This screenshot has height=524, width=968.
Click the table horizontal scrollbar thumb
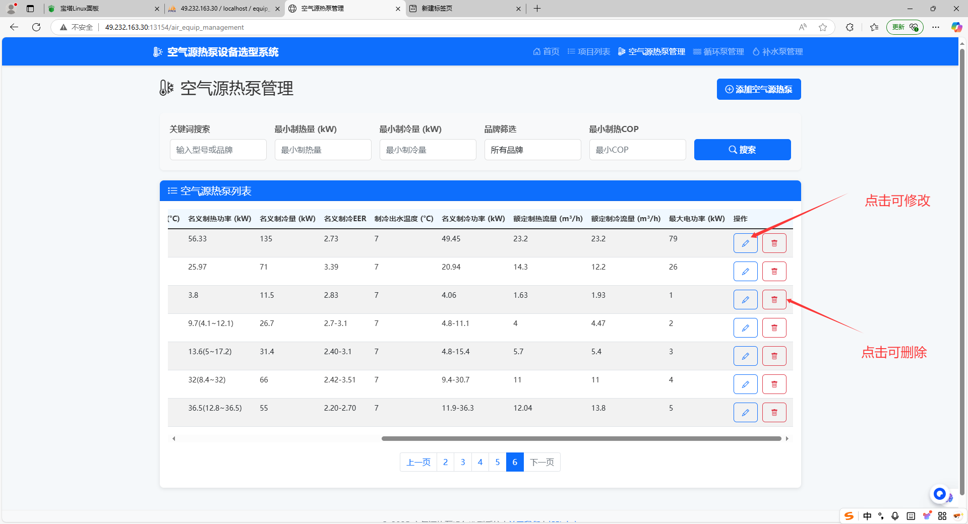point(581,438)
